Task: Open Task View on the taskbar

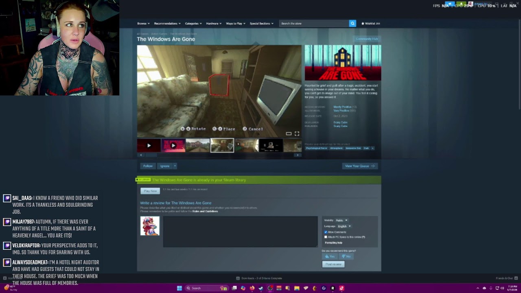Action: click(234, 288)
